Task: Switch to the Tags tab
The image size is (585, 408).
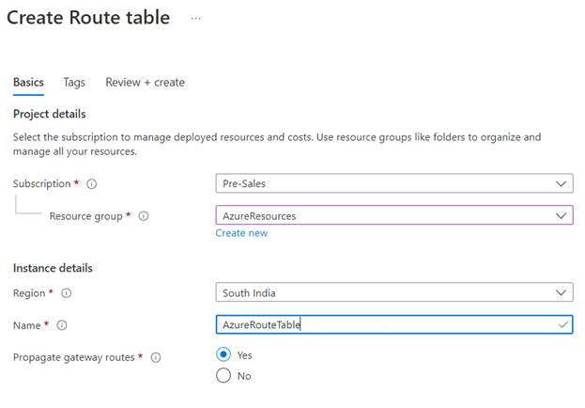Action: point(74,82)
